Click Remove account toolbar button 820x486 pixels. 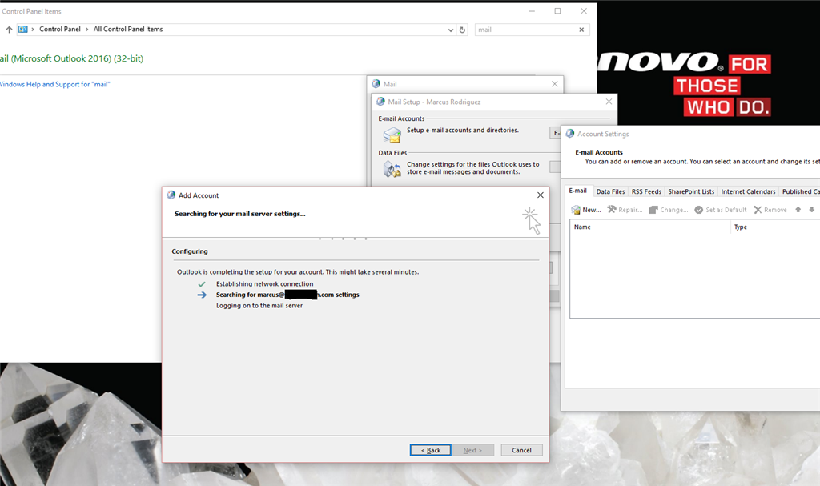(x=770, y=210)
